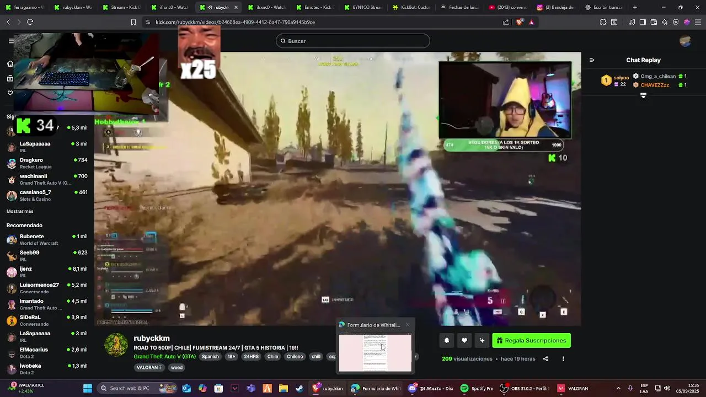Open LaSapaaaaa channel in followed list
Screen dimensions: 706x397
tap(47, 147)
